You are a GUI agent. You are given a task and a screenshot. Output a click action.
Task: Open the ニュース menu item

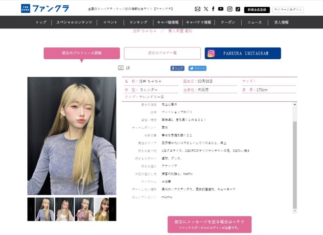click(x=254, y=22)
